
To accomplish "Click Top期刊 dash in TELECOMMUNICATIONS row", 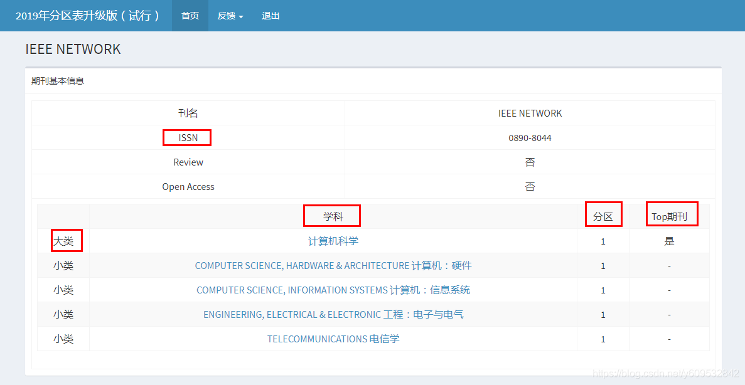I will [669, 339].
